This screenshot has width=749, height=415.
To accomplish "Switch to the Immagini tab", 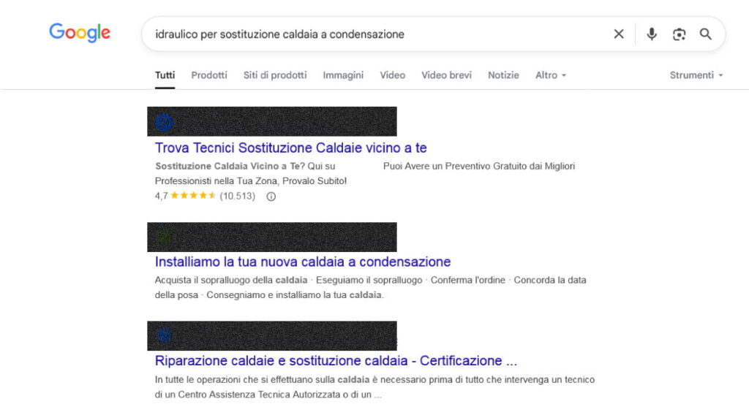I will pyautogui.click(x=343, y=75).
